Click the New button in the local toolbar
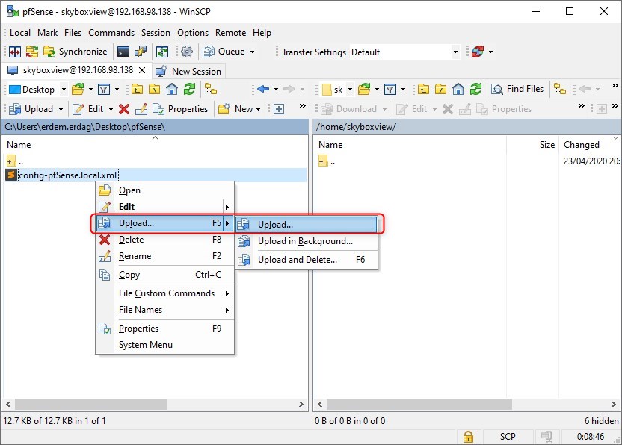The height and width of the screenshot is (445, 622). click(236, 109)
